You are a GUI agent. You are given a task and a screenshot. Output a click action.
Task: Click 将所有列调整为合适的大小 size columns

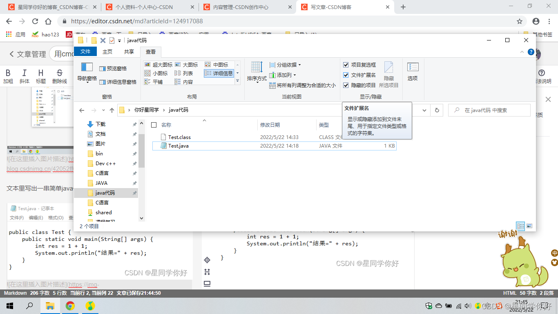pyautogui.click(x=302, y=85)
